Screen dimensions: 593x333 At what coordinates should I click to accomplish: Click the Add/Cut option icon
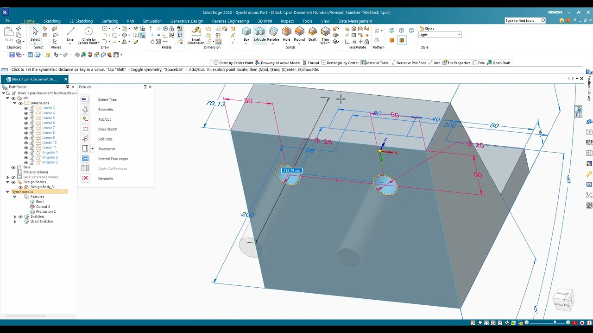85,119
